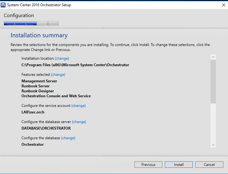Click the summary scrollbar thumb
This screenshot has height=174, width=228.
coord(213,81)
